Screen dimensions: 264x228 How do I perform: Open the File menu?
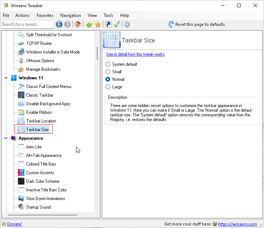pyautogui.click(x=6, y=15)
